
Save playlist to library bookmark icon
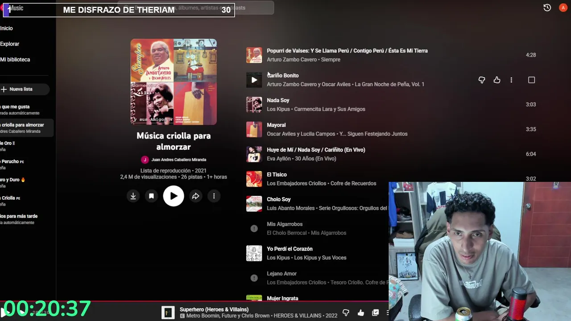152,196
